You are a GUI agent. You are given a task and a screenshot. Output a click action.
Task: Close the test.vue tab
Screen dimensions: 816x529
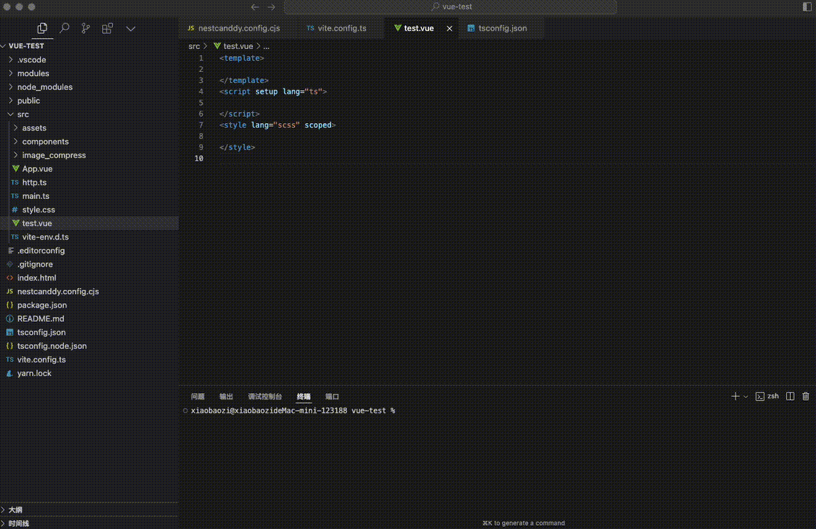pos(449,29)
